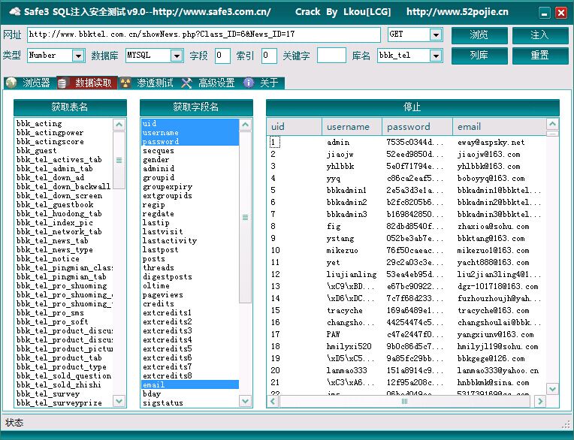Click field list scroll-down arrow
The image size is (574, 440).
(245, 400)
